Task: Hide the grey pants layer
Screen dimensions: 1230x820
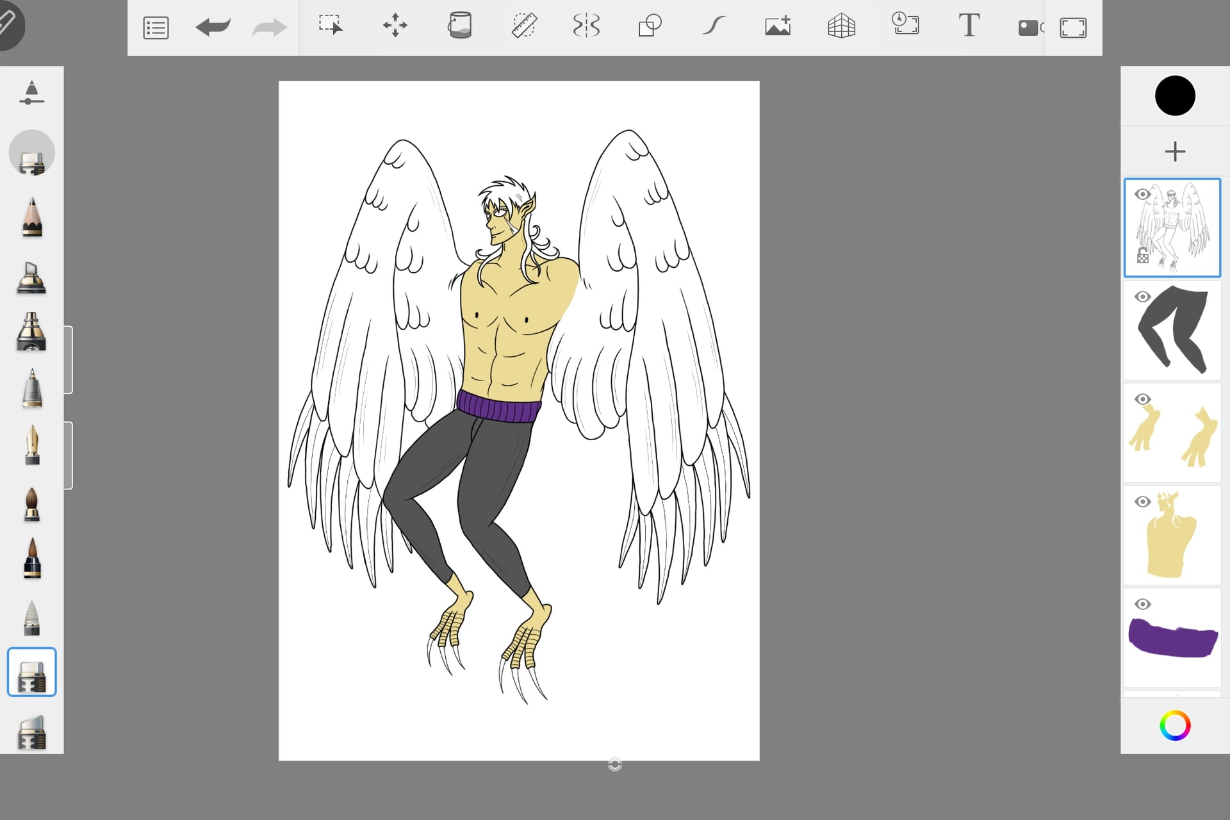Action: 1142,297
